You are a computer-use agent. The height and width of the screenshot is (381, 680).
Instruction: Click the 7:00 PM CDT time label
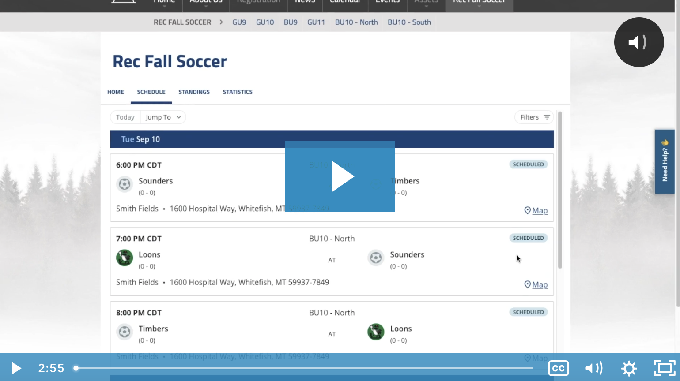click(139, 239)
